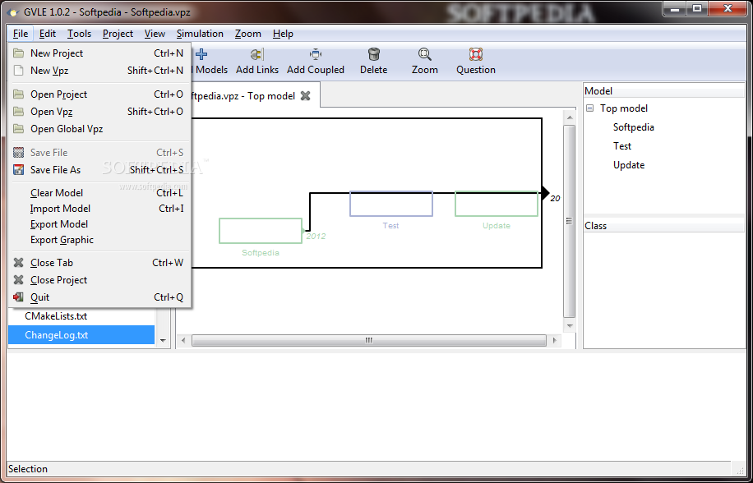
Task: Choose the Open Vpz menu entry
Action: click(x=99, y=112)
